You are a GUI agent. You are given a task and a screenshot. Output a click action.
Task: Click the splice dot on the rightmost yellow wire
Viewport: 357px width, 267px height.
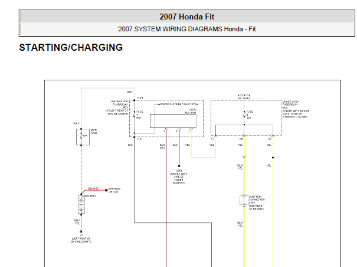273,158
